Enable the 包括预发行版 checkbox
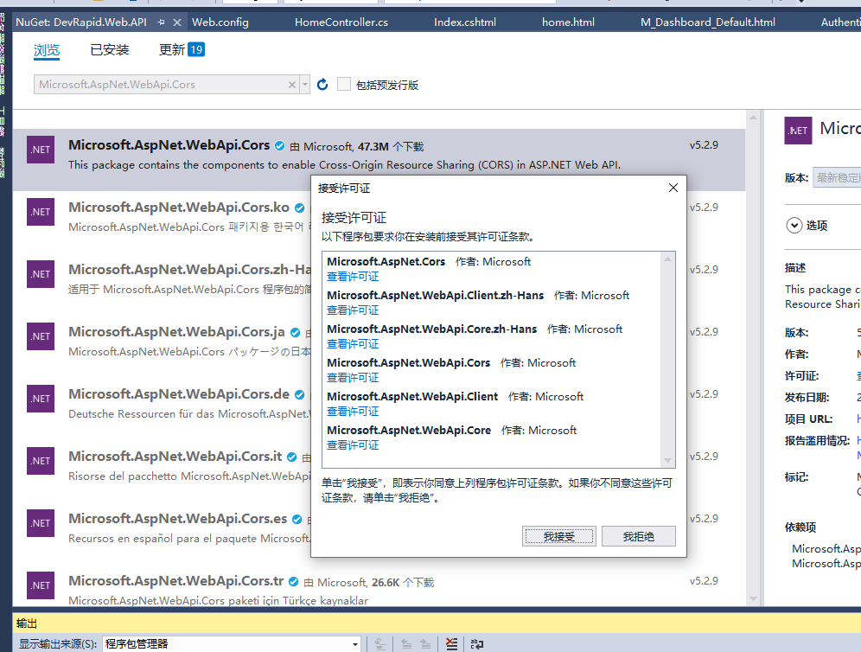The width and height of the screenshot is (861, 652). (344, 84)
